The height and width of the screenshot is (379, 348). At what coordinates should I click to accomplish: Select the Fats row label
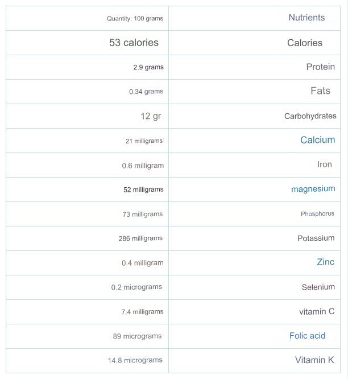(x=320, y=91)
